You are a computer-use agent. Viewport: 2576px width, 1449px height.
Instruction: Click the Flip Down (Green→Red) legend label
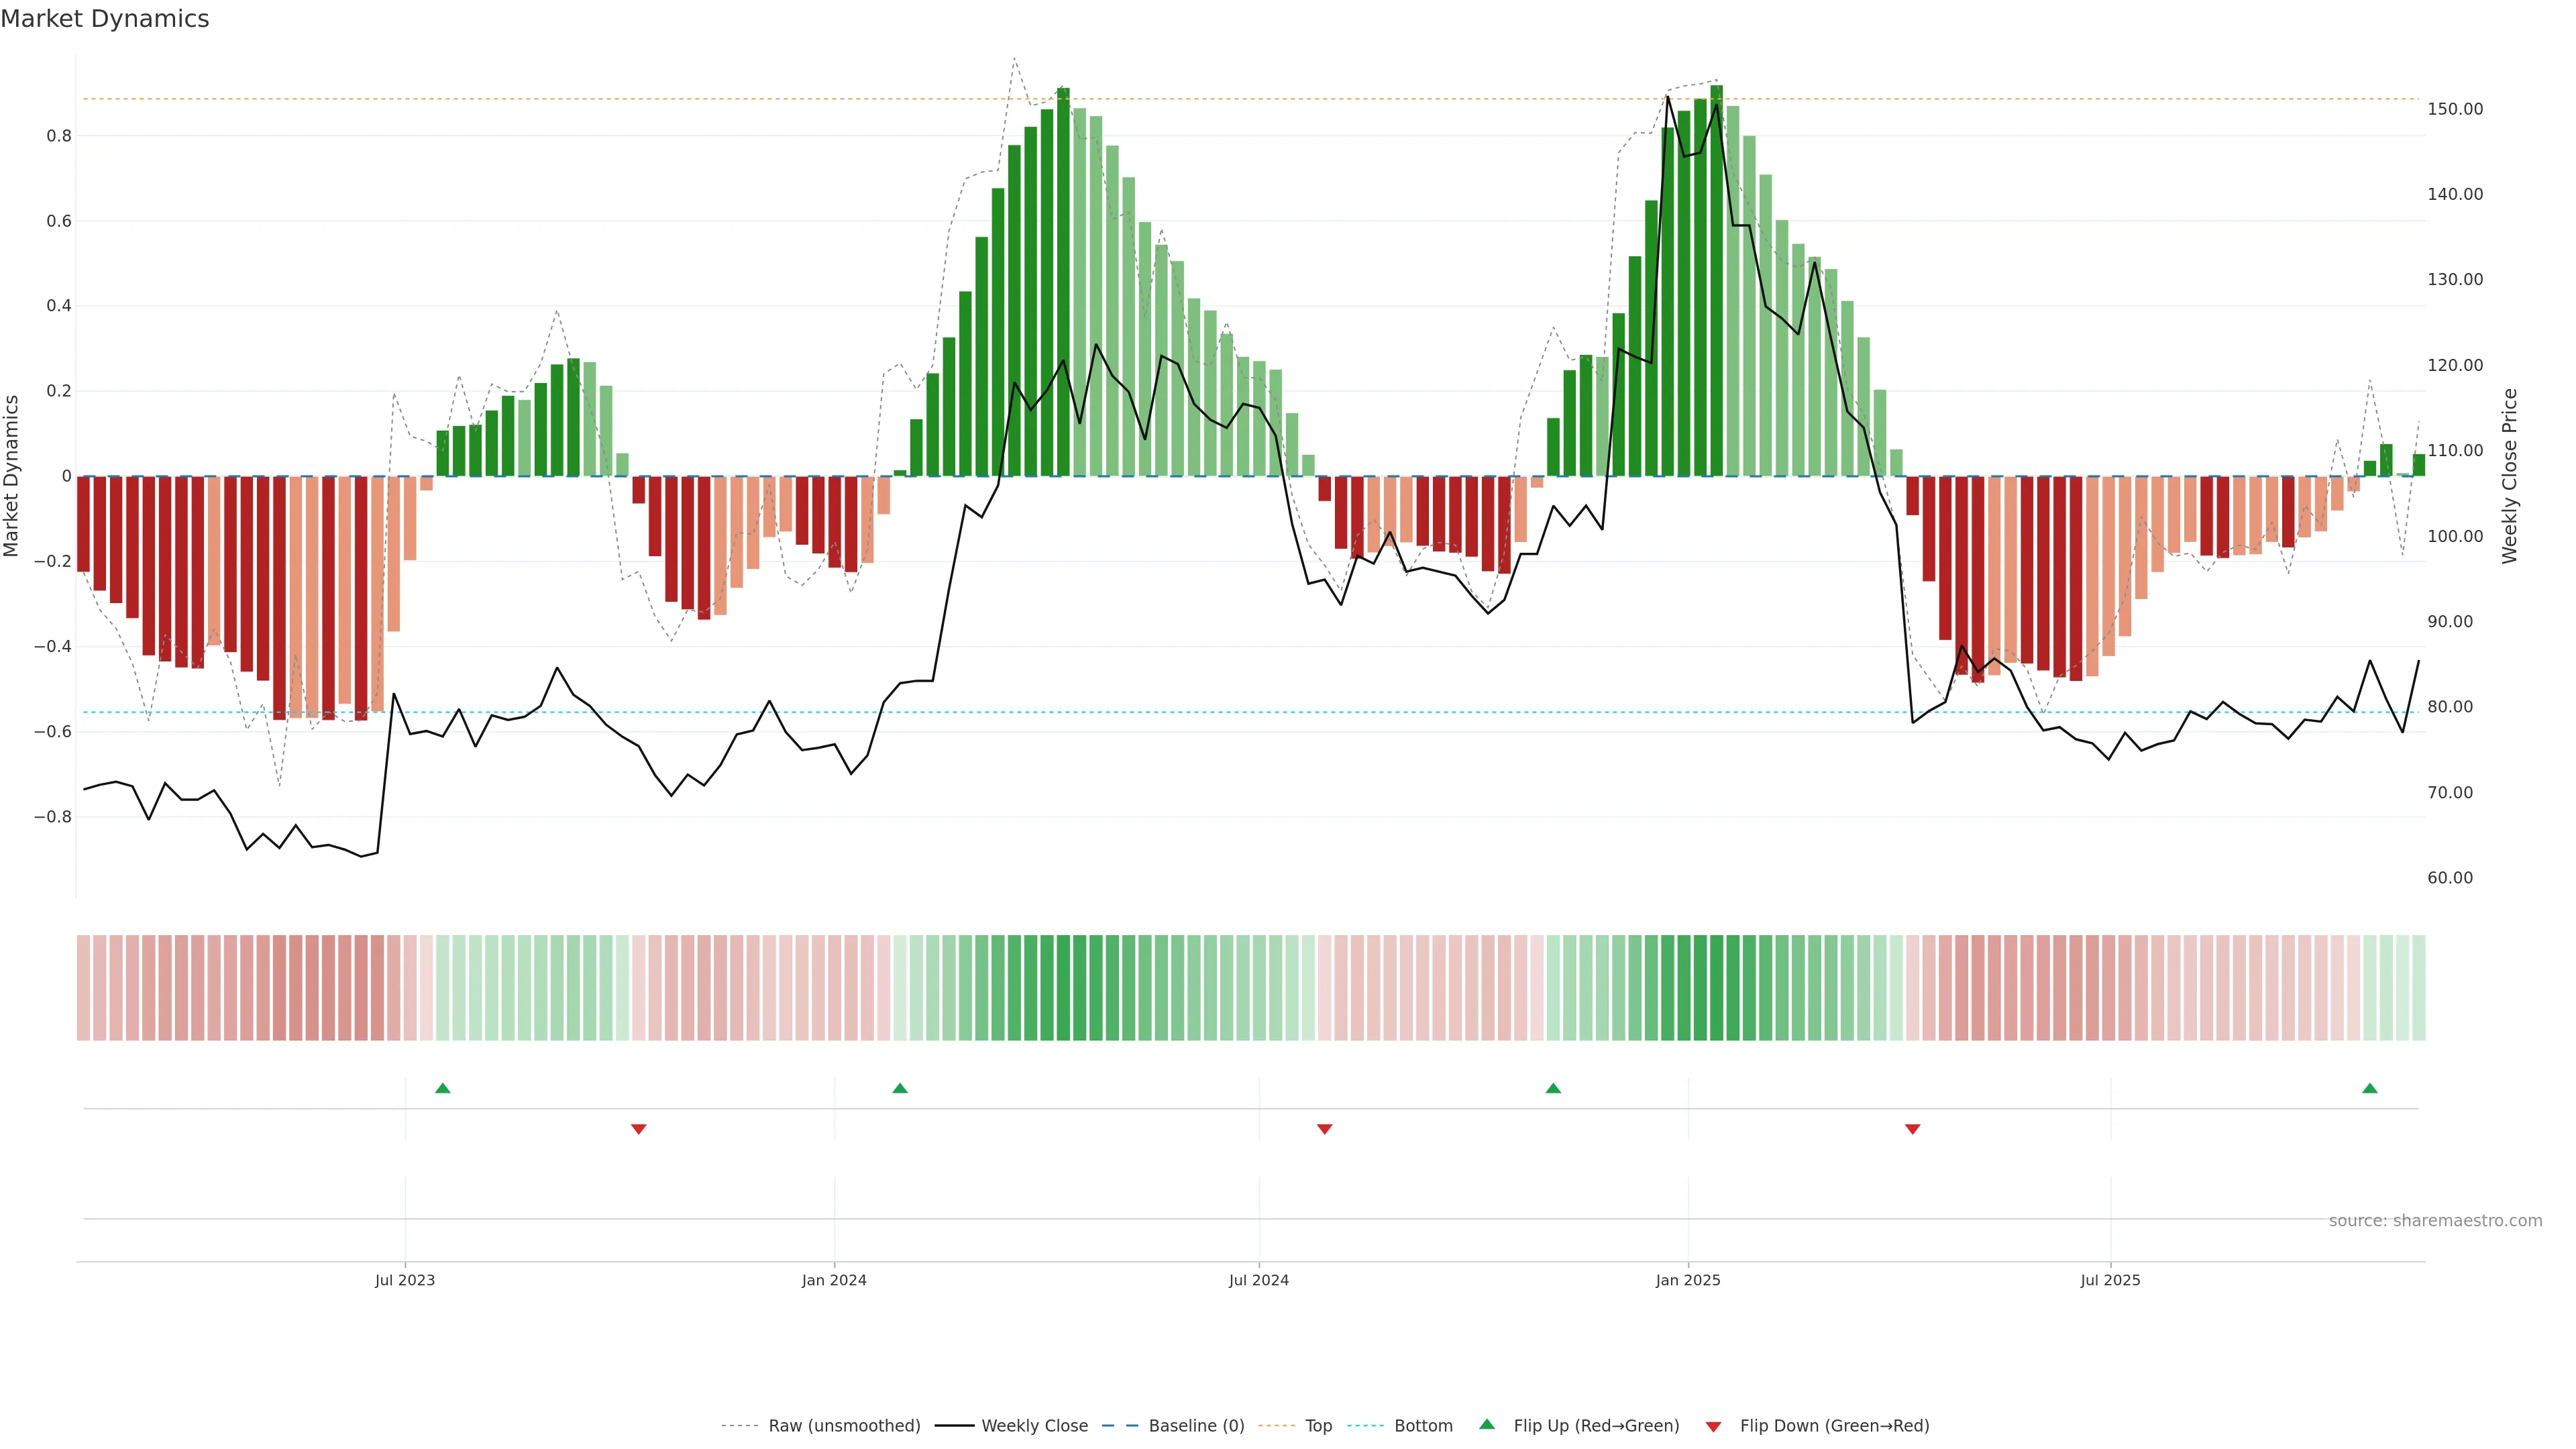pos(1834,1426)
